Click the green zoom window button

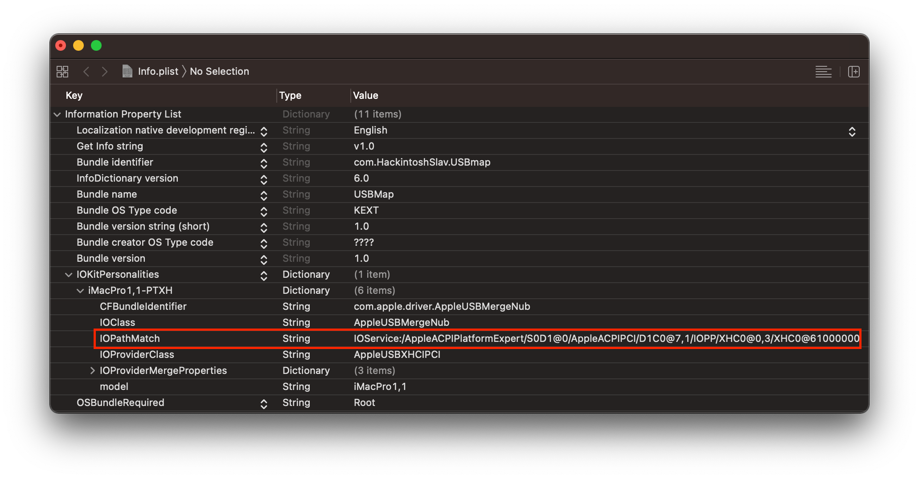point(96,45)
